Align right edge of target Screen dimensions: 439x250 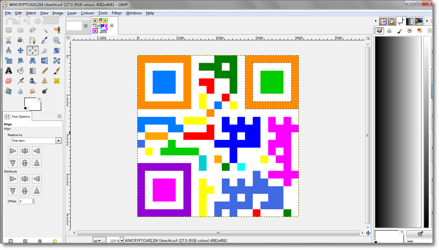pos(37,151)
